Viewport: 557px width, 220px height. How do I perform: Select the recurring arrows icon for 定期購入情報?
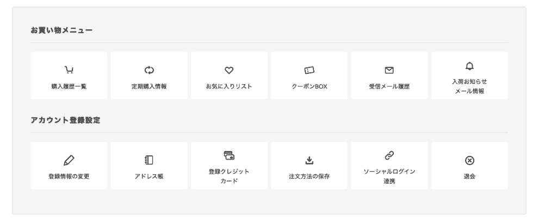coord(149,70)
